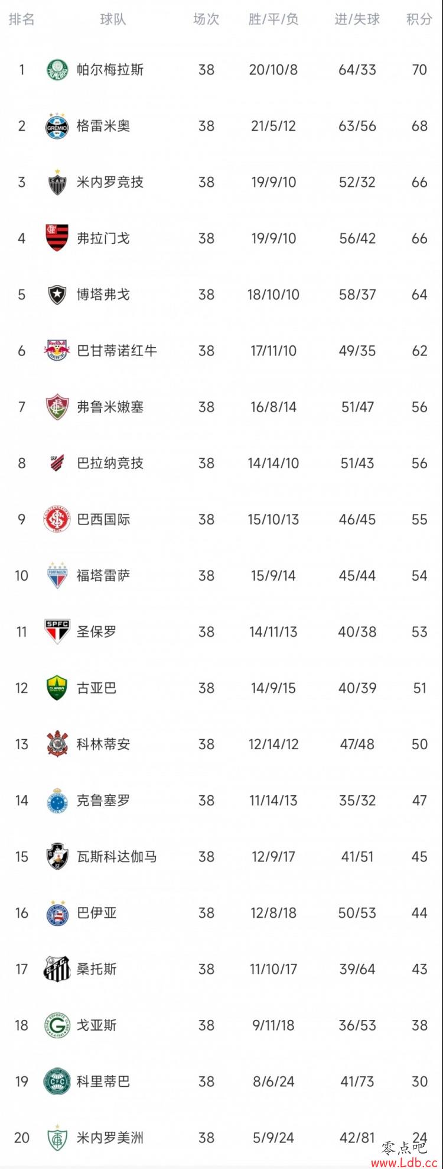Viewport: 443px width, 1169px height.
Task: Click 排名 rank column header
Action: 22,20
